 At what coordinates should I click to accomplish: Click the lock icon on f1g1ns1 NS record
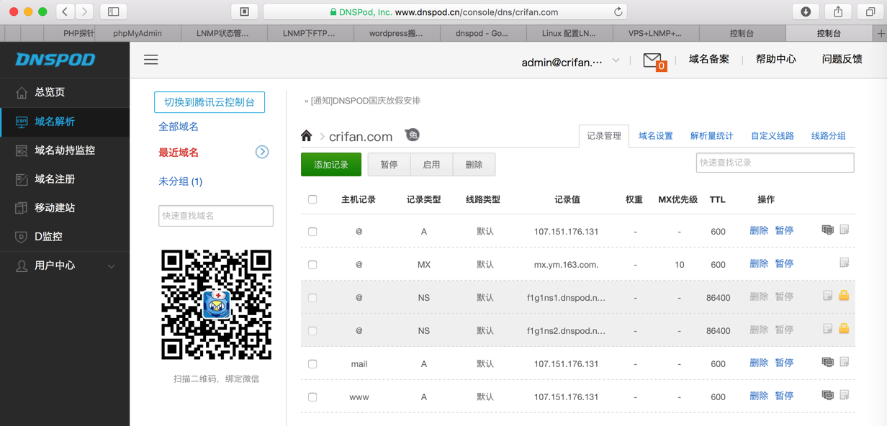point(844,296)
